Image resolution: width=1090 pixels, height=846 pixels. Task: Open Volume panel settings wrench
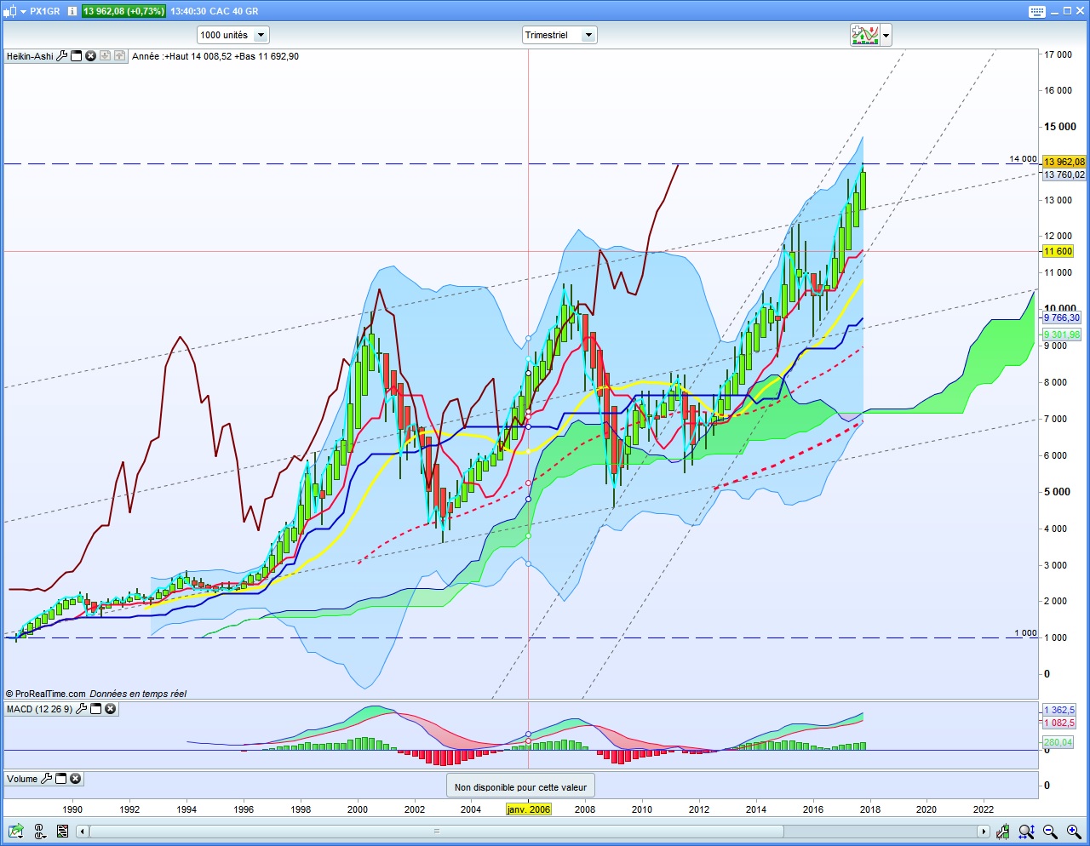[47, 779]
